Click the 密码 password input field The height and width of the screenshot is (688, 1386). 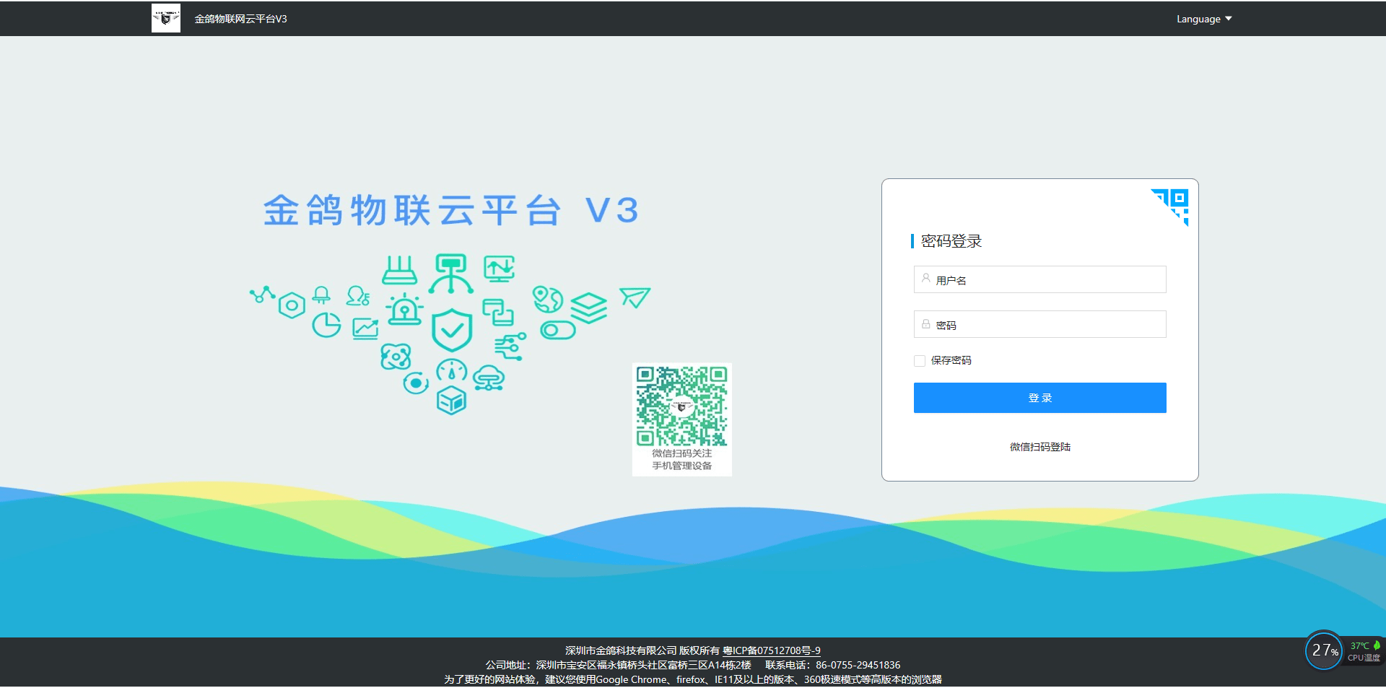(x=1039, y=324)
